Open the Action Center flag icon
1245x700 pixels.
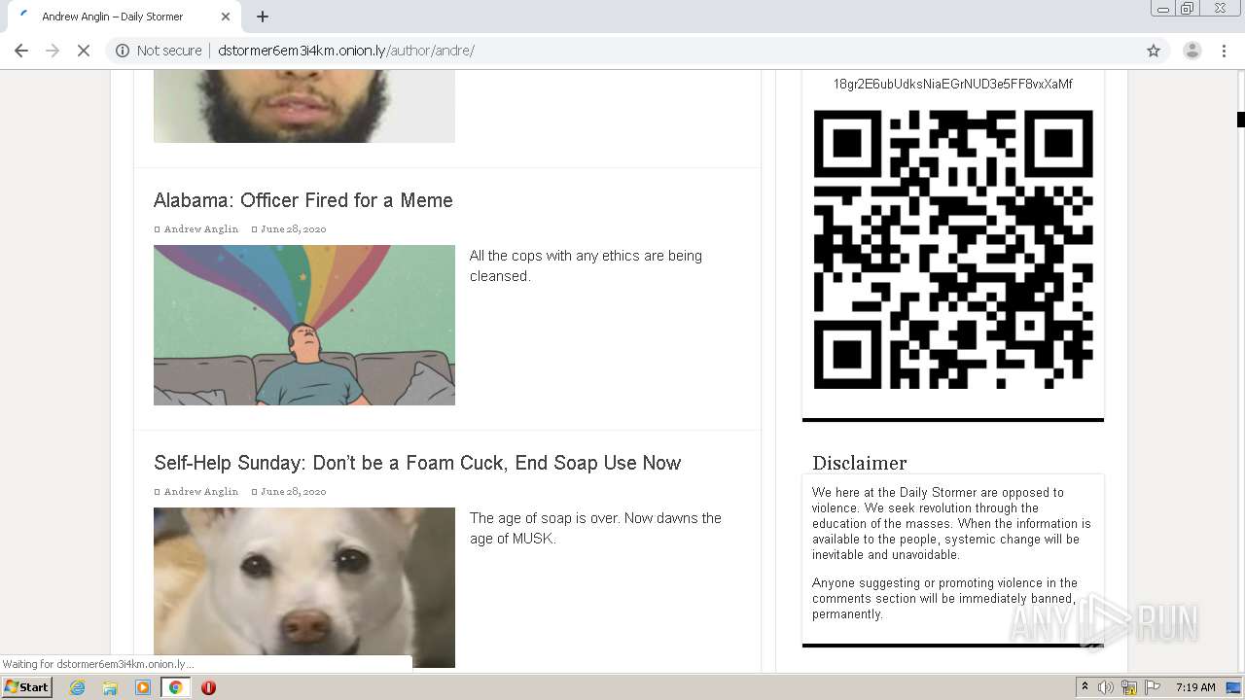point(1153,687)
